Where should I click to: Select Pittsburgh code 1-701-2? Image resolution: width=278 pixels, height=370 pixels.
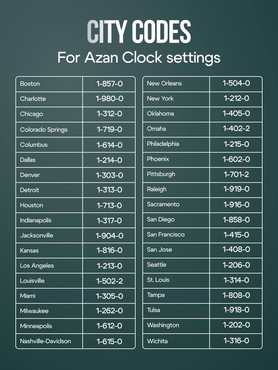pyautogui.click(x=236, y=174)
